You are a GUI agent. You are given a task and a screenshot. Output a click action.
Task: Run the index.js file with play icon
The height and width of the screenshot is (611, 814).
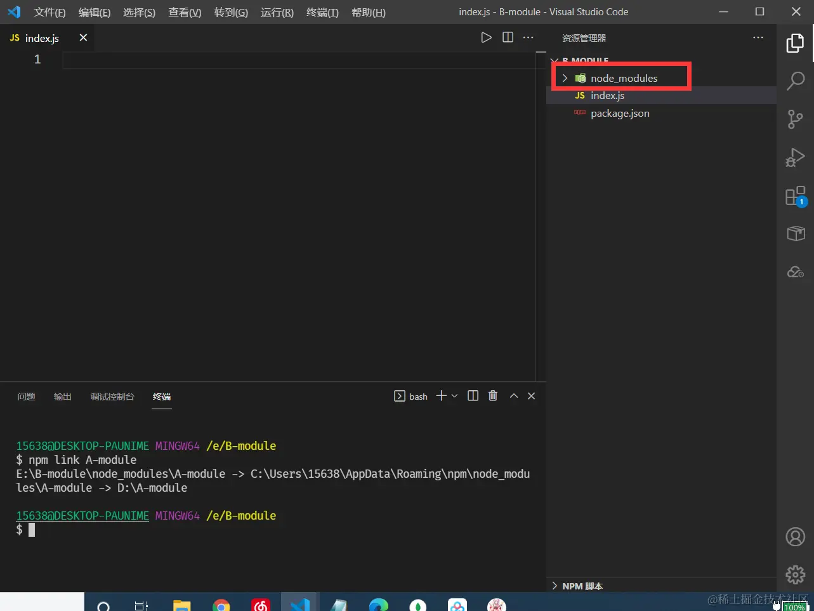point(486,37)
